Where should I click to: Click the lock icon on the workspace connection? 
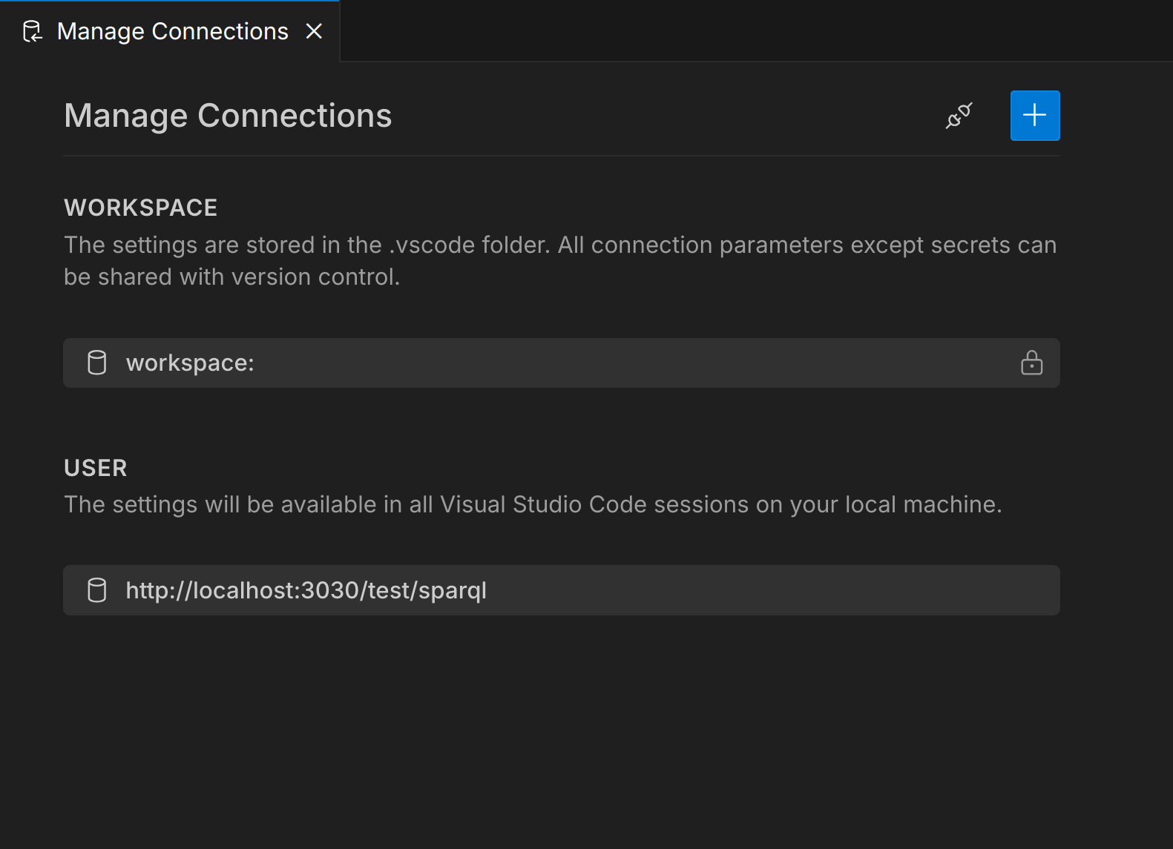(x=1032, y=363)
